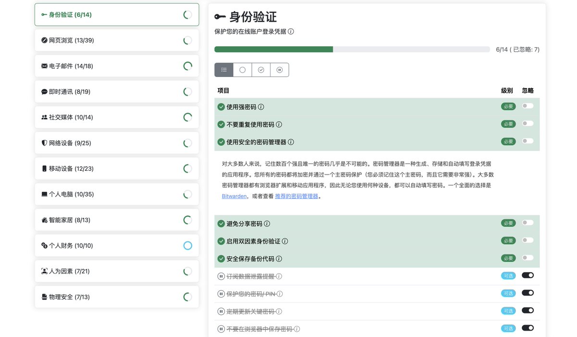Toggle ignore switch for 不要重复使用密码

(x=527, y=124)
